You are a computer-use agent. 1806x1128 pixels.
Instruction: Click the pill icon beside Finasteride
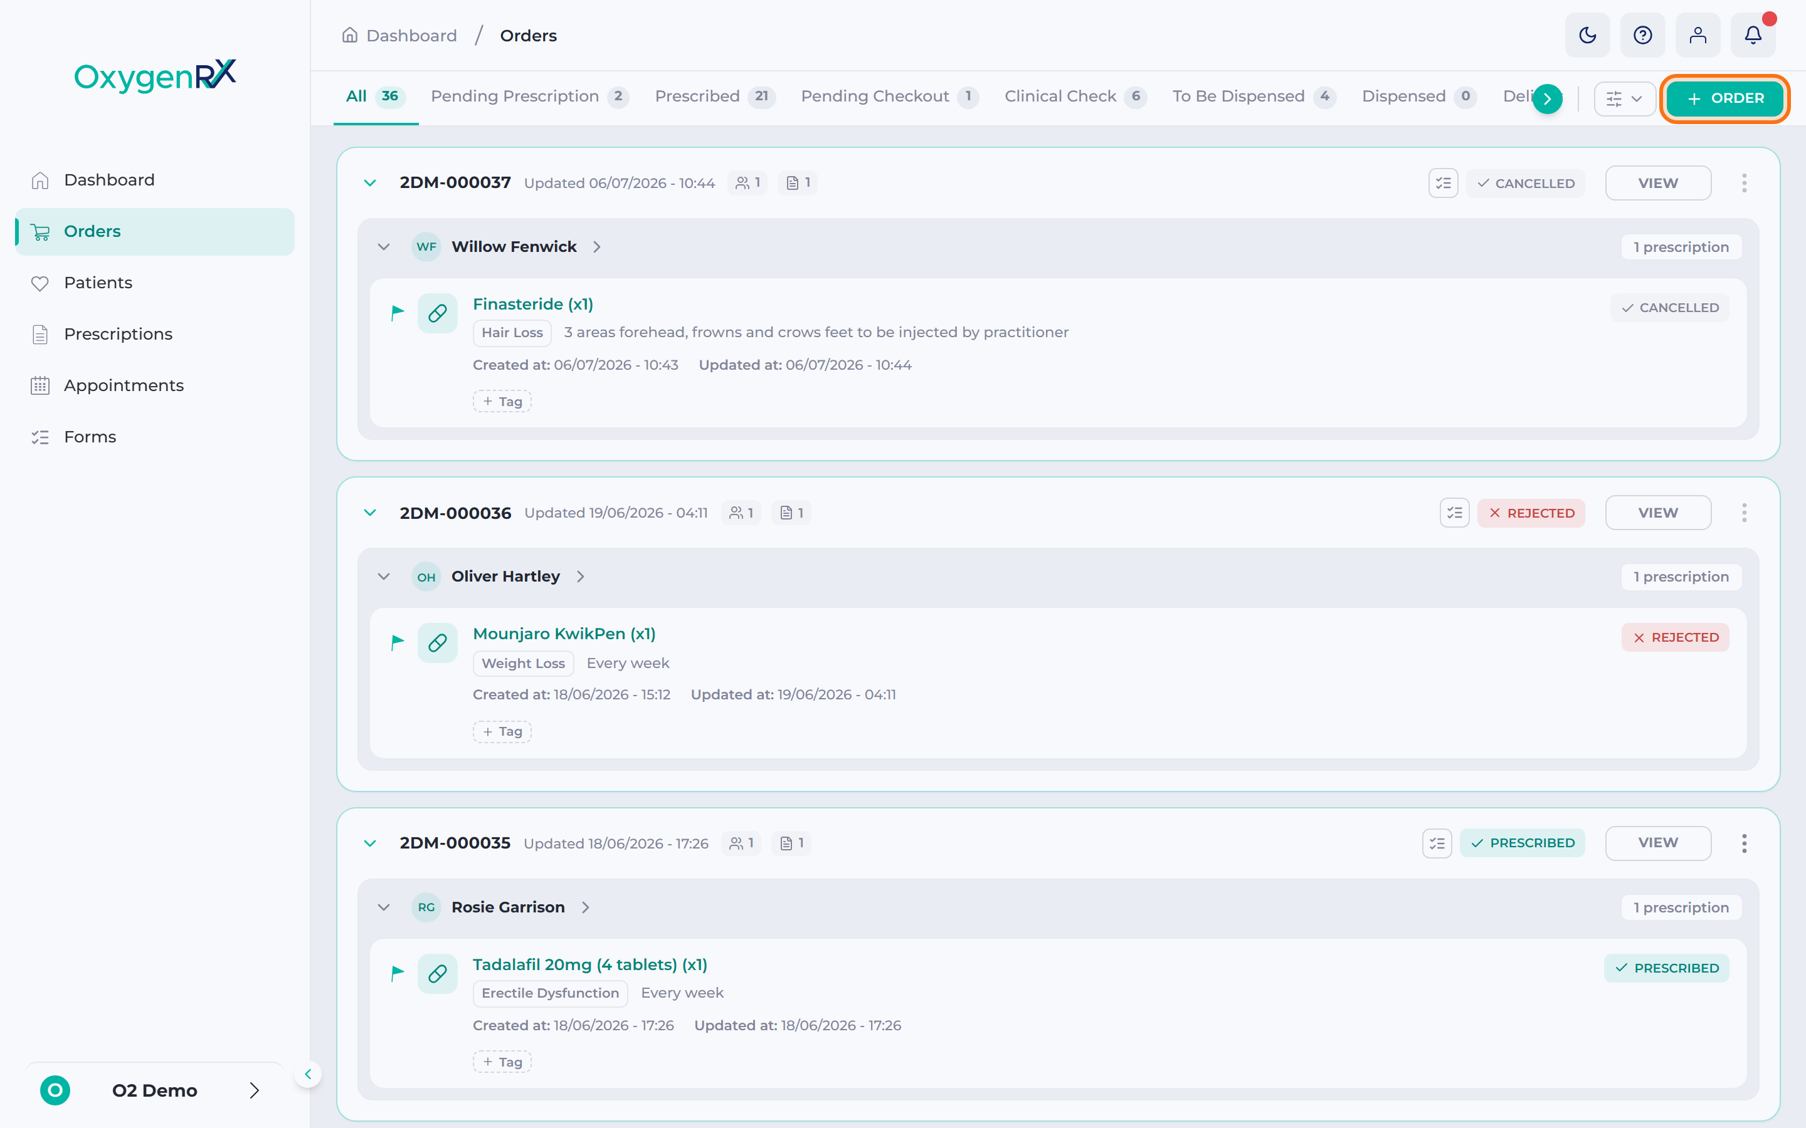tap(437, 313)
